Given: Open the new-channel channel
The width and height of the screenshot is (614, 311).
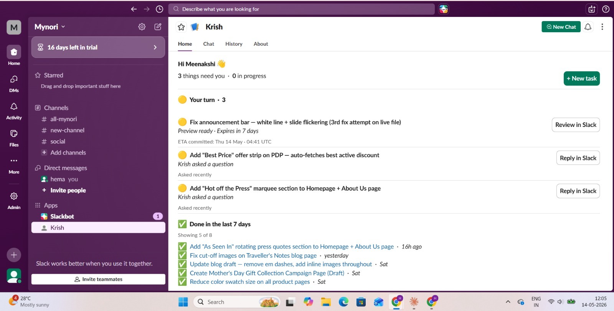Looking at the screenshot, I should [x=98, y=130].
